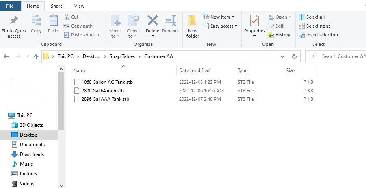
Task: Choose Copy path in ribbon
Action: pos(78,26)
